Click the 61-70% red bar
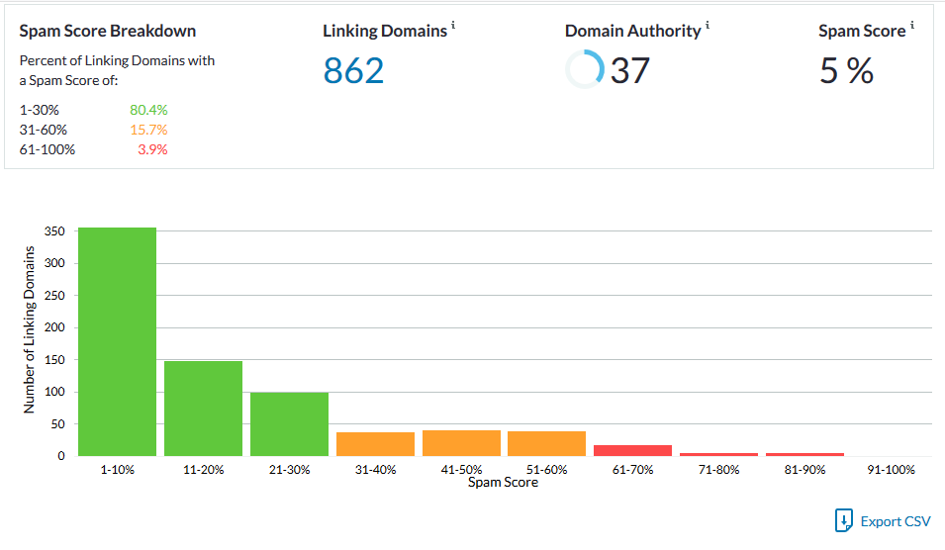Screen dimensions: 945x550 [632, 450]
